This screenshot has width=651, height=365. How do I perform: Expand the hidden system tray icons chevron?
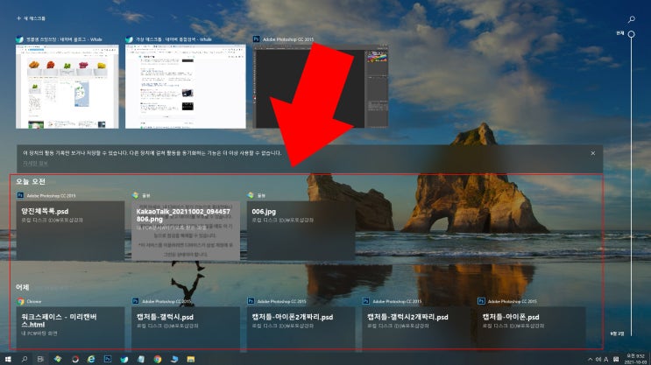590,359
